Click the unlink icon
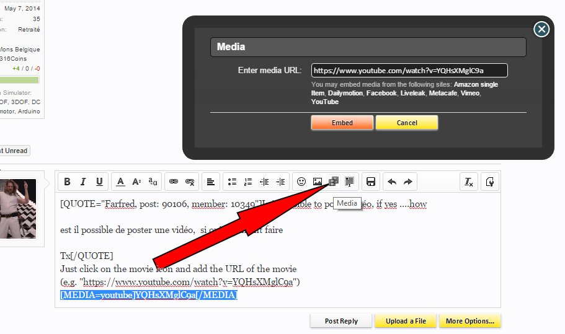The width and height of the screenshot is (565, 334). tap(190, 182)
